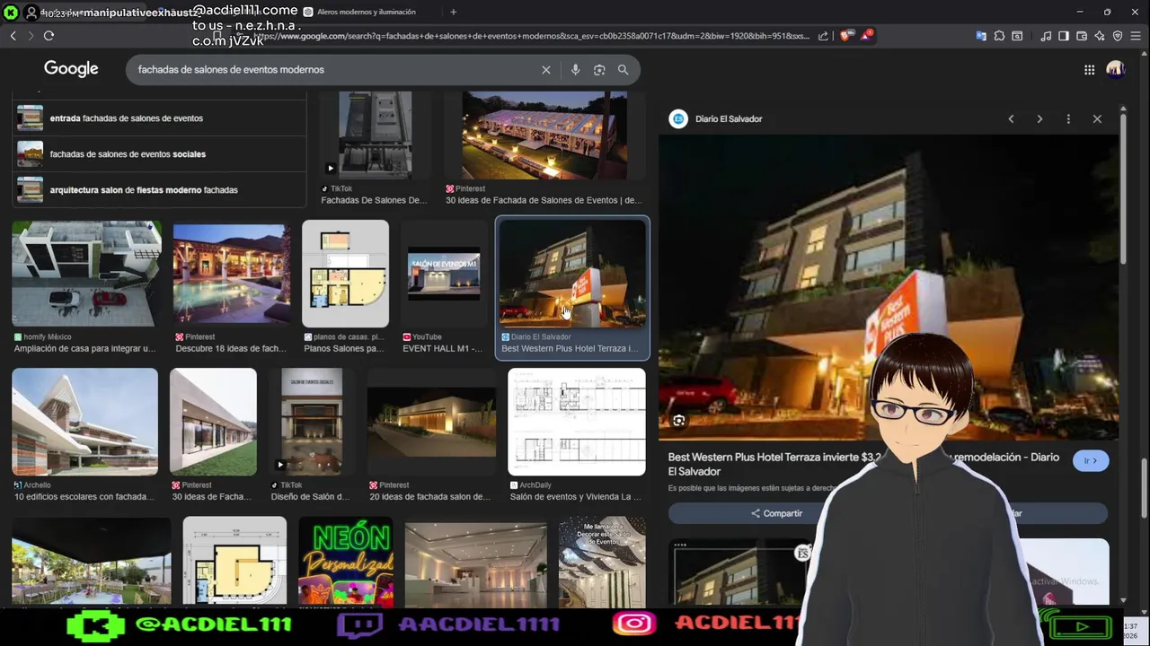
Task: Open the yellow floor plan image in bottom row
Action: pyautogui.click(x=234, y=563)
